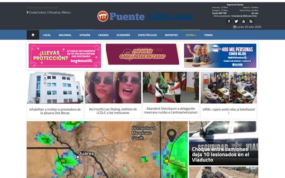Click 'Homestead Meadows South' map label

[143, 133]
